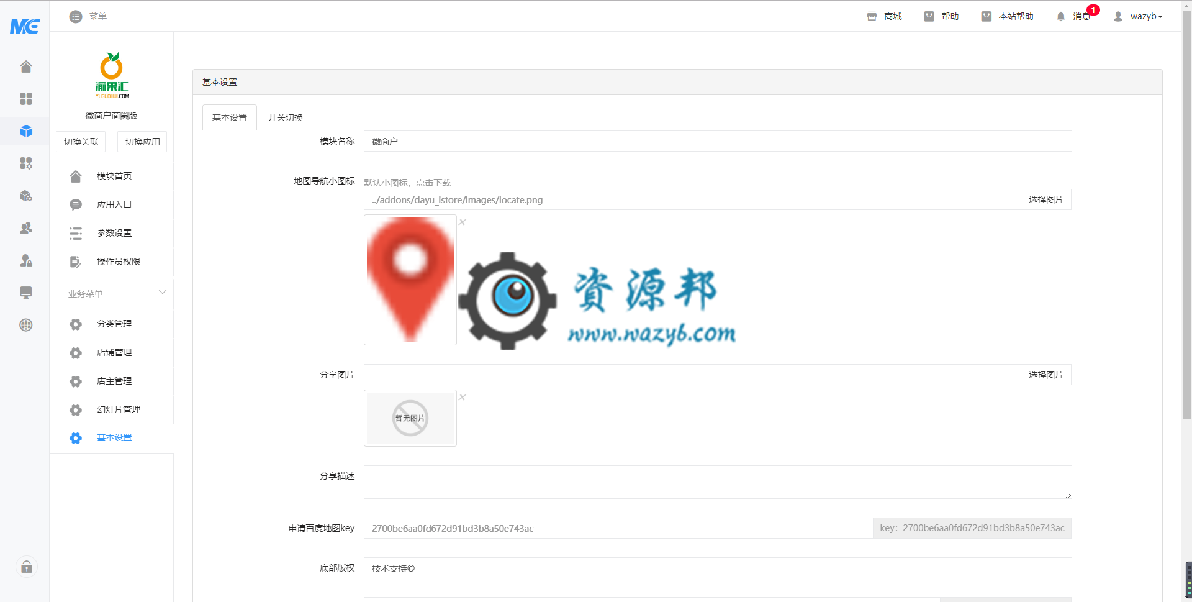Click the 默认小图标，点击下载 link

click(407, 183)
